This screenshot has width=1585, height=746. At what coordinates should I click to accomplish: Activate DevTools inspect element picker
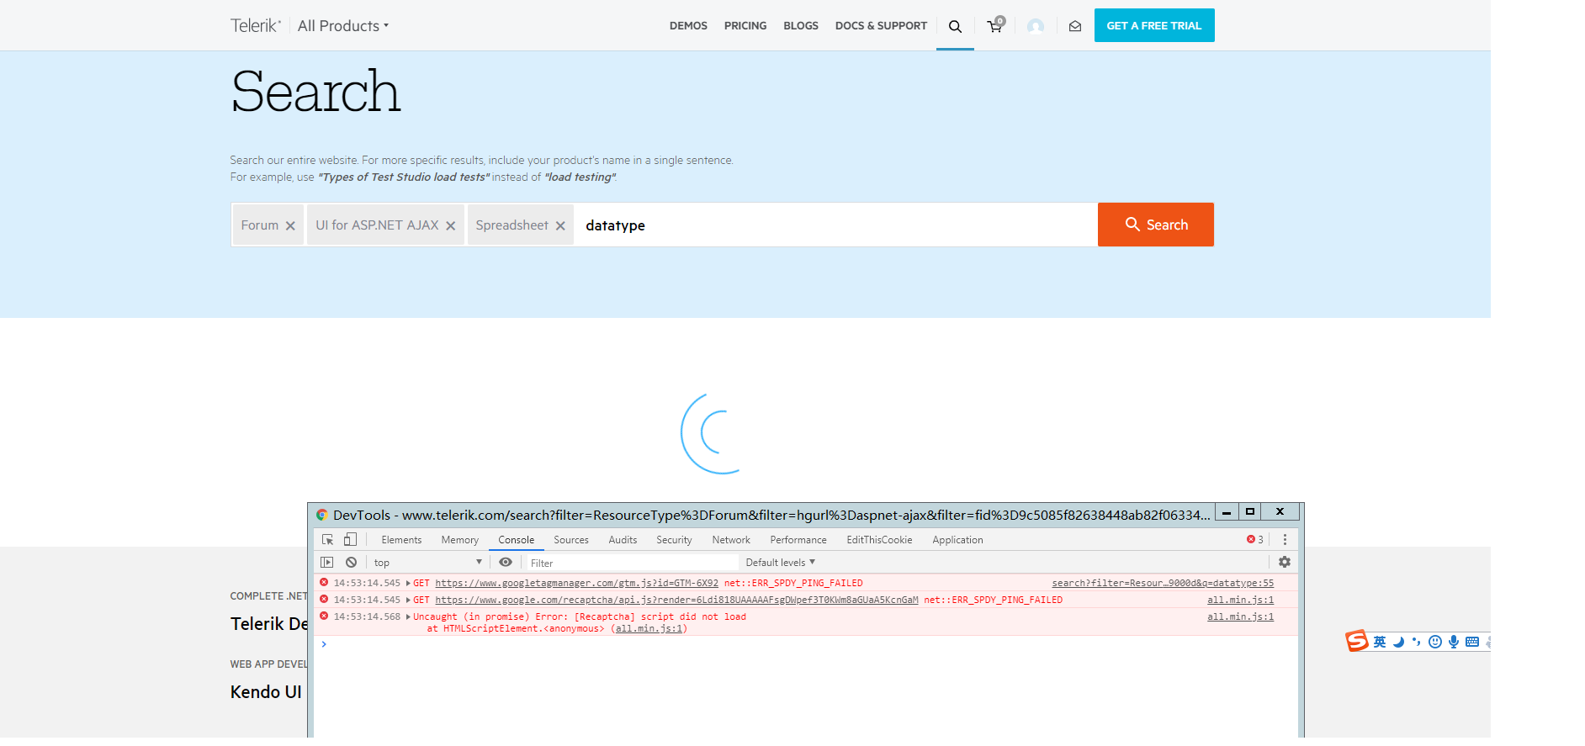tap(328, 540)
